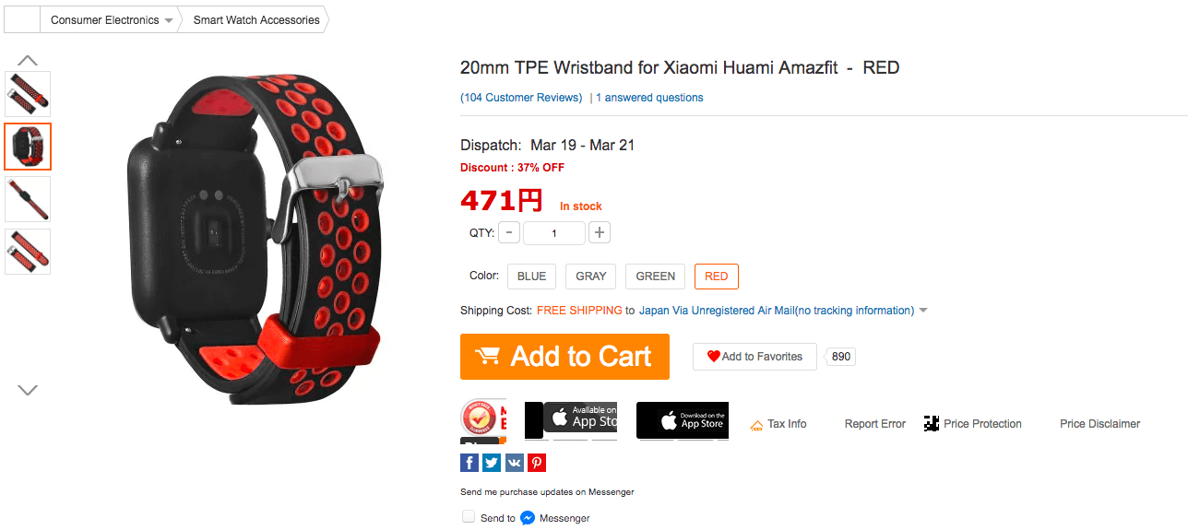Share on Facebook icon
The width and height of the screenshot is (1188, 530).
click(469, 463)
